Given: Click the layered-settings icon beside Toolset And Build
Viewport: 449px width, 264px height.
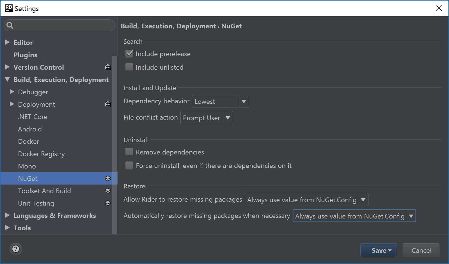Looking at the screenshot, I should click(x=108, y=191).
